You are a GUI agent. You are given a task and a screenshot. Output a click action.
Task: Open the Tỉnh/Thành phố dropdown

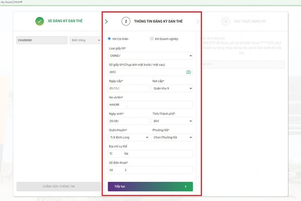(x=172, y=121)
